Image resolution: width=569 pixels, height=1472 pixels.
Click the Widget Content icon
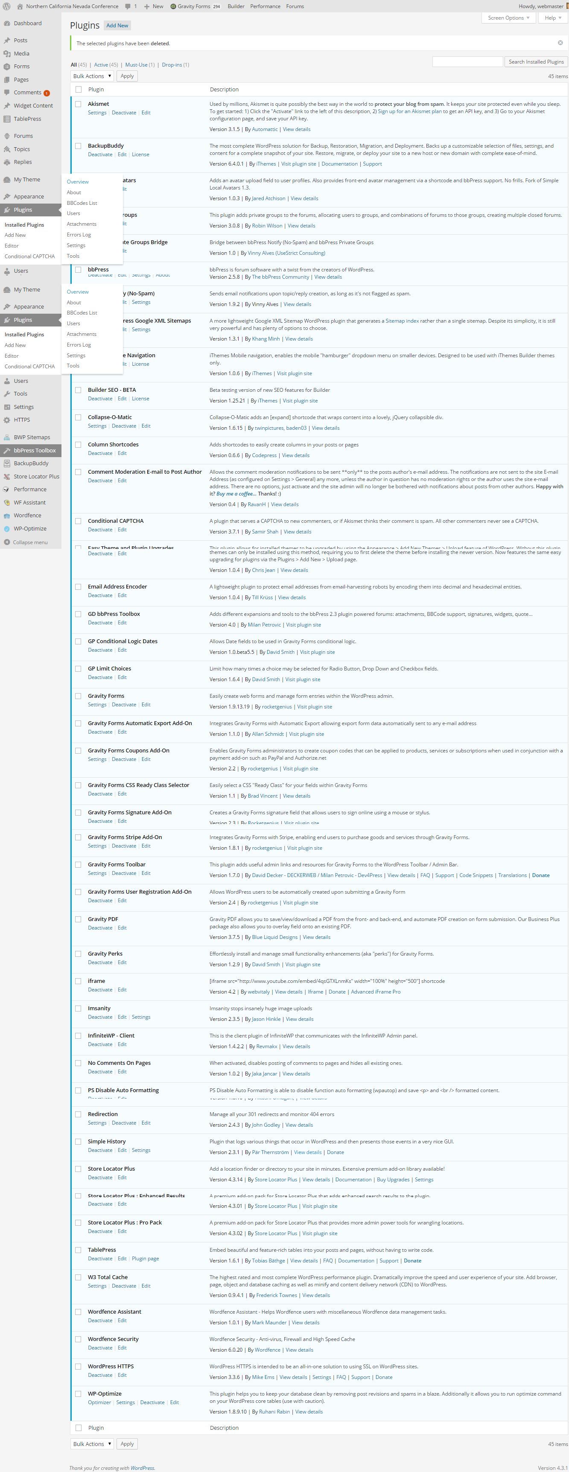pyautogui.click(x=7, y=106)
